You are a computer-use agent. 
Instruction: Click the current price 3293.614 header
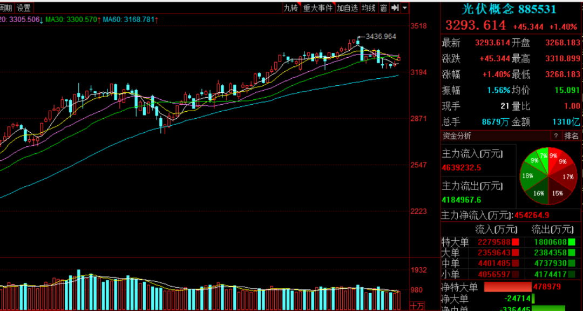(x=476, y=25)
